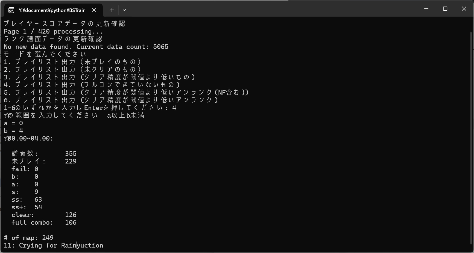Place cursor at '11: Crying for Rain' line
This screenshot has height=253, width=474.
coord(54,245)
